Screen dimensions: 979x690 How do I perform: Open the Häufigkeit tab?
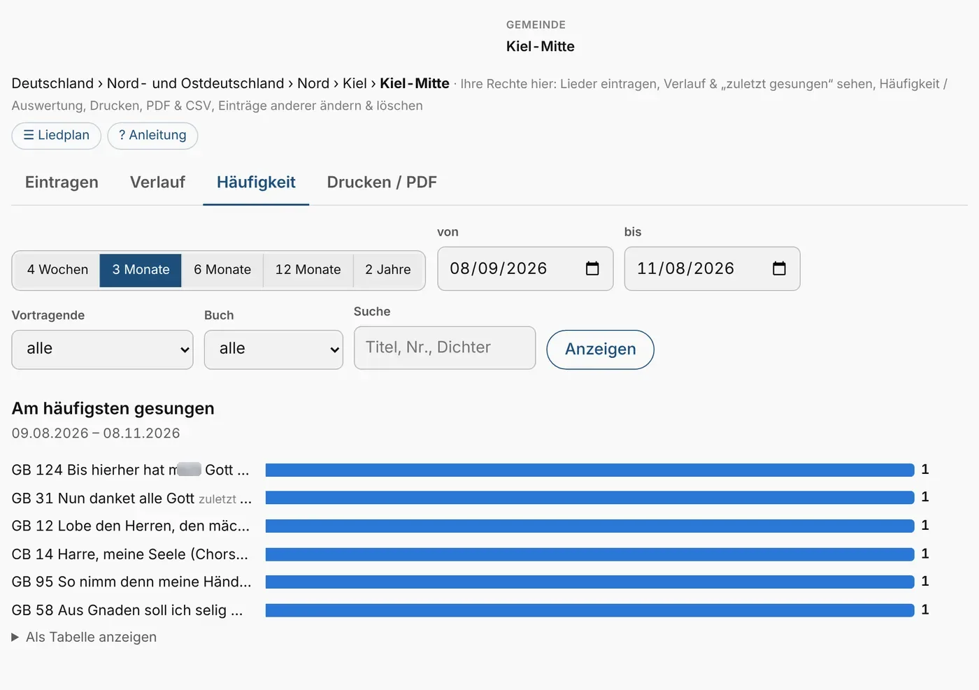[256, 182]
